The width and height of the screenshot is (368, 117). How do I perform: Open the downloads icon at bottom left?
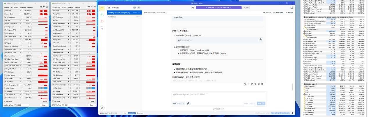[102, 108]
